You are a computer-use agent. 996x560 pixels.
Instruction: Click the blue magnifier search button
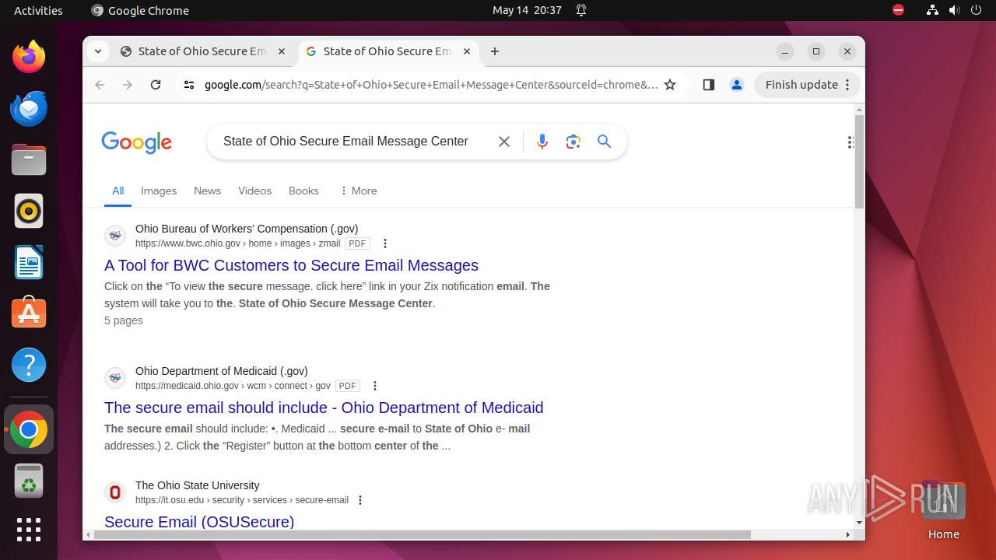tap(605, 142)
